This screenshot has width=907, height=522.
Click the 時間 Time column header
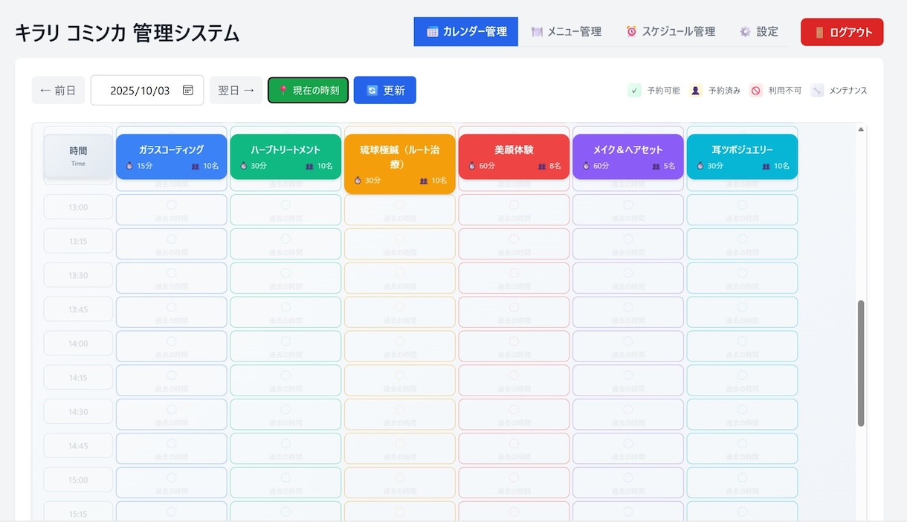[78, 156]
